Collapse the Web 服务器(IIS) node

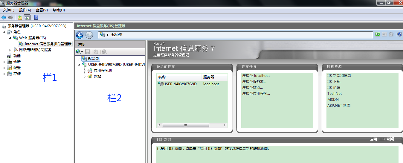coord(10,38)
